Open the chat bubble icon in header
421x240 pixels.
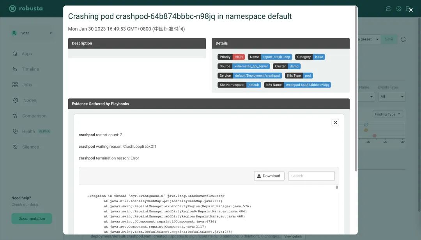point(389,9)
